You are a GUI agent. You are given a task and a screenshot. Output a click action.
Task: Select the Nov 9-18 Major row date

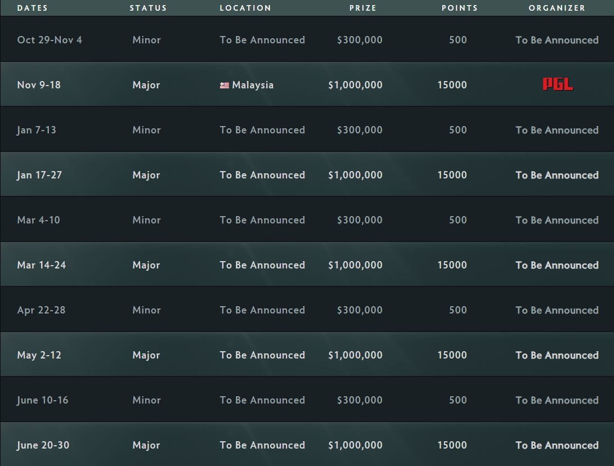point(39,85)
